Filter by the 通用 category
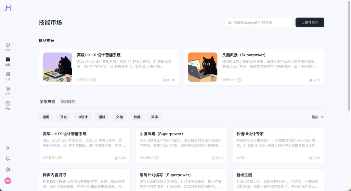Screen dimensions: 351x191 point(46,117)
